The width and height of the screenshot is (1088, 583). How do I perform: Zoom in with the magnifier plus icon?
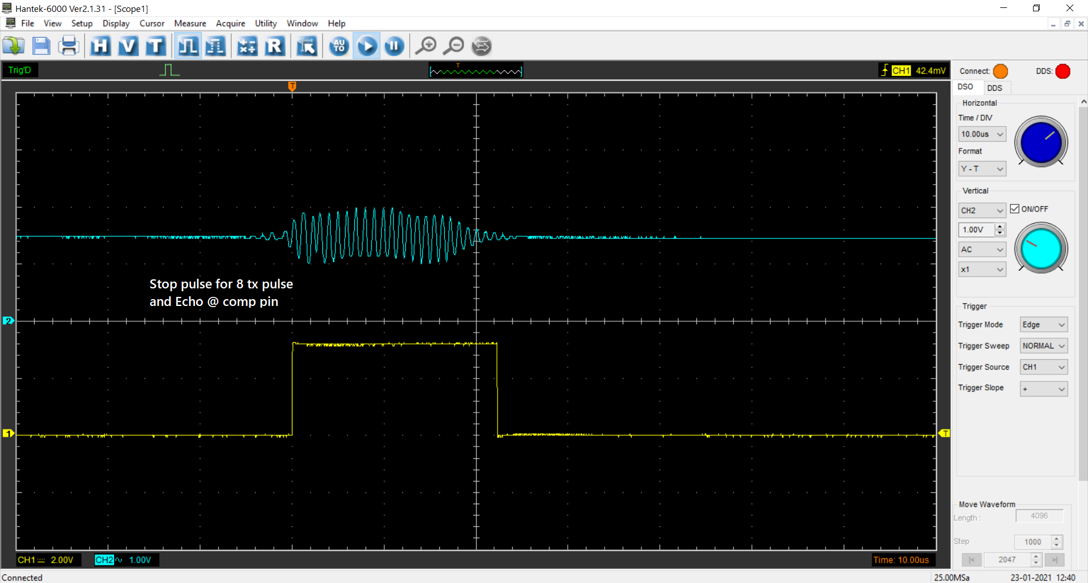point(426,46)
